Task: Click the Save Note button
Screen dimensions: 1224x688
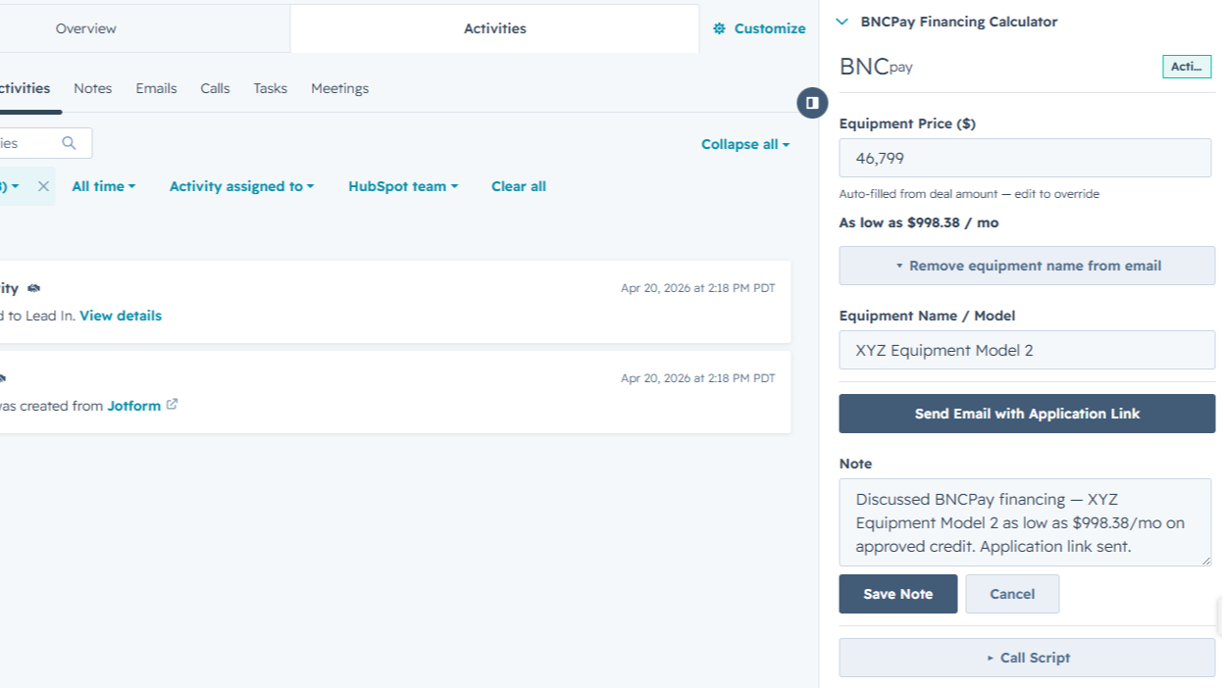Action: pyautogui.click(x=897, y=594)
